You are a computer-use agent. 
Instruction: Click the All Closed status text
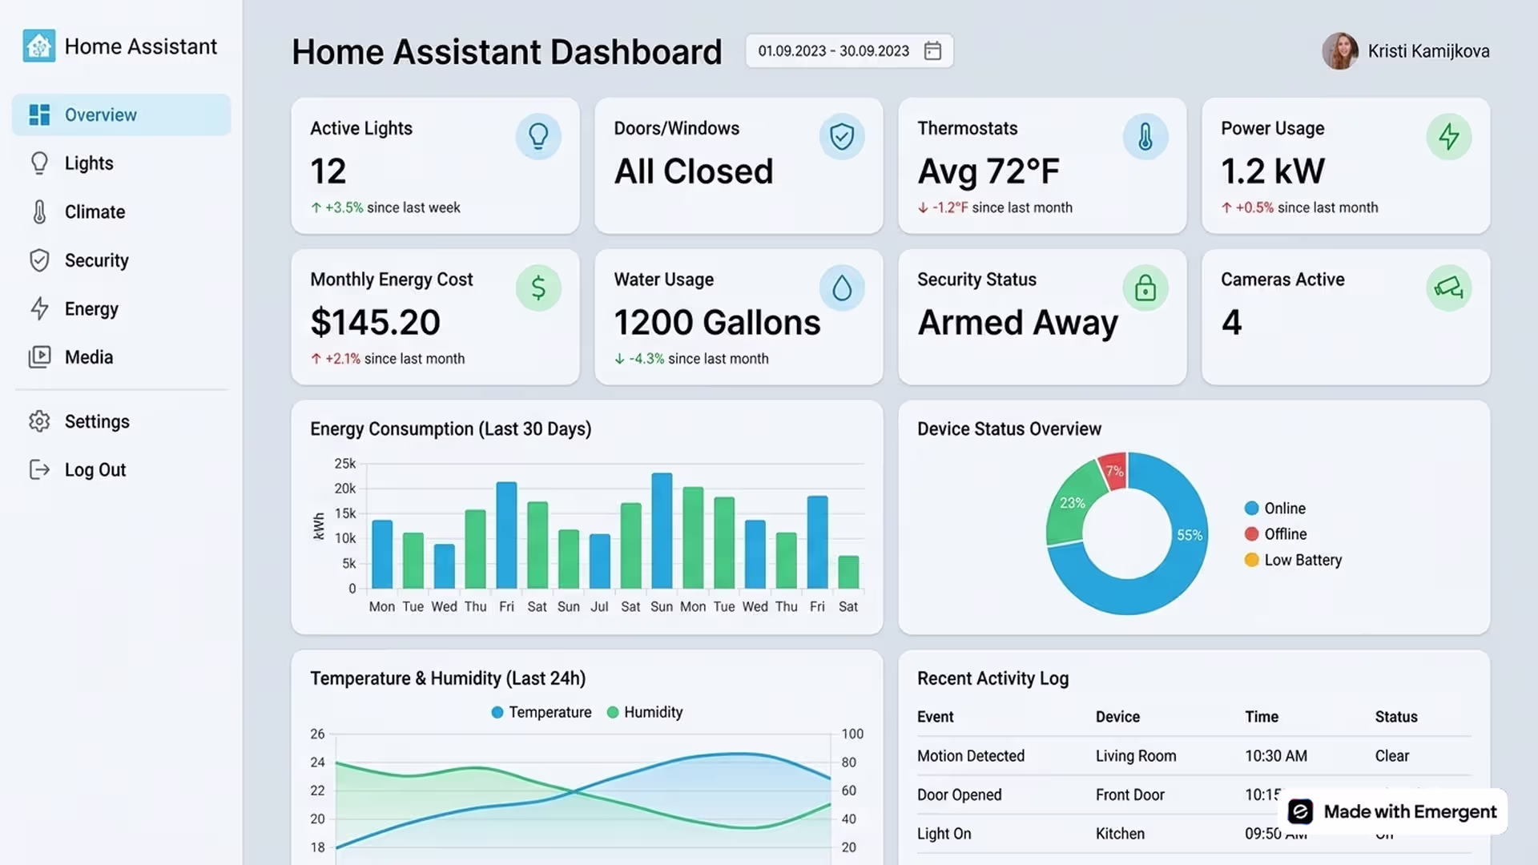[694, 171]
